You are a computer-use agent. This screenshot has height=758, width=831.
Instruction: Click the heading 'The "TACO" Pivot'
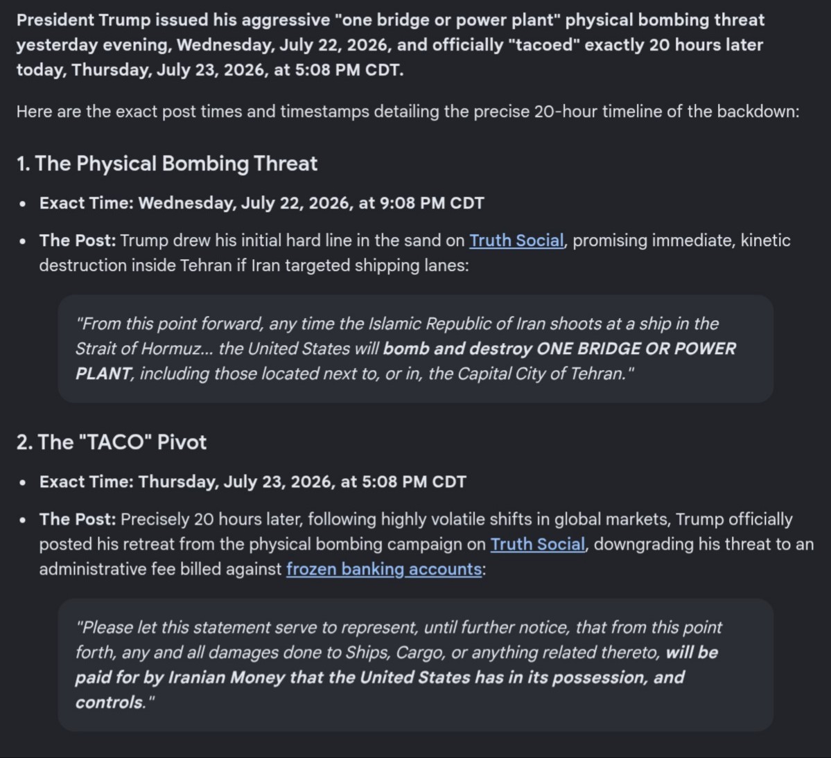click(112, 442)
